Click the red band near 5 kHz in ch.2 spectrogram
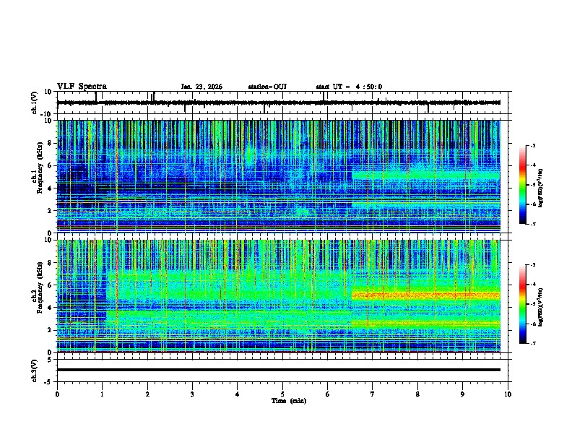This screenshot has height=442, width=572. 425,295
